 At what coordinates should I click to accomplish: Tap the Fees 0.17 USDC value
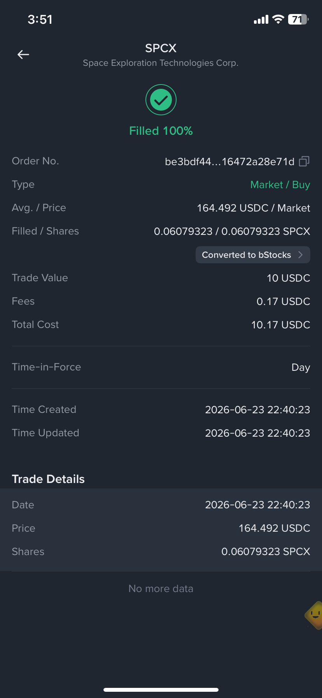[x=283, y=301]
